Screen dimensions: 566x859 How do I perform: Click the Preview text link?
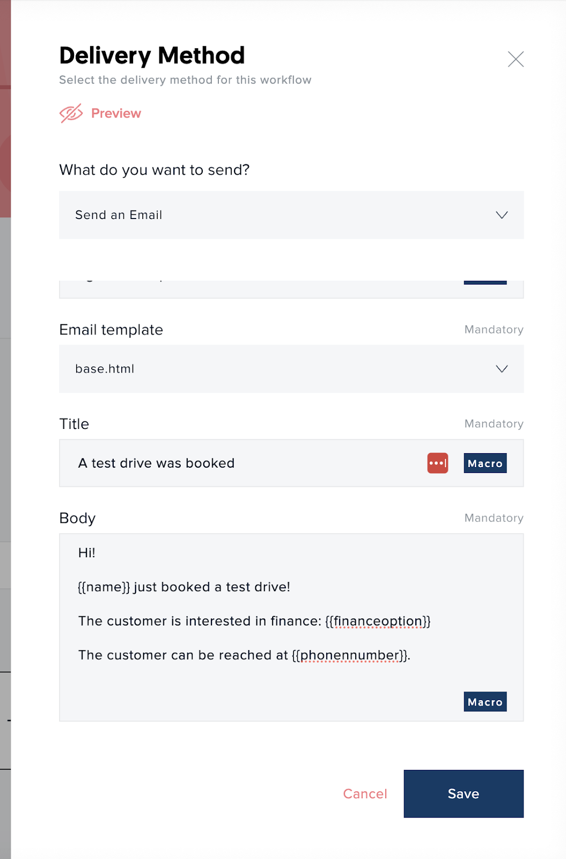tap(116, 113)
